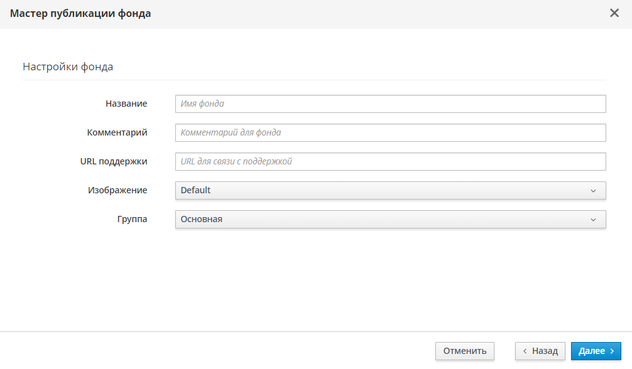Click the Настройки фонда section heading
Screen dimensions: 632x369
tap(68, 67)
